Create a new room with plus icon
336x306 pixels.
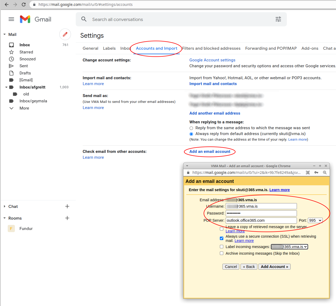click(x=67, y=218)
